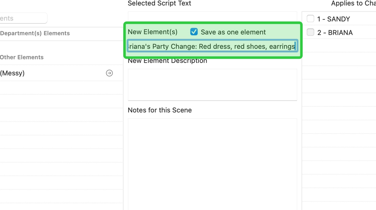This screenshot has width=376, height=210.
Task: Click the 1 - SANDY character name
Action: pyautogui.click(x=333, y=19)
